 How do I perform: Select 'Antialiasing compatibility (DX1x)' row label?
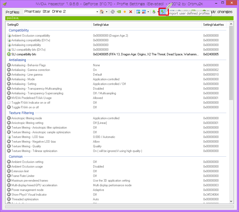31,40
